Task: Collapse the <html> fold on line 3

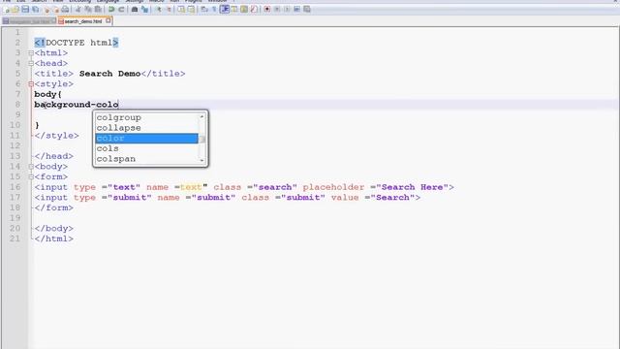Action: (31, 53)
